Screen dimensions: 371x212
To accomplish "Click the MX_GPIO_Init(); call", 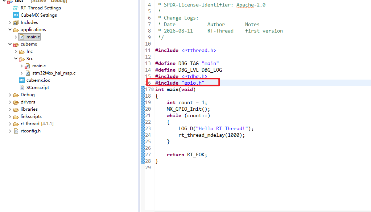I will pos(188,109).
